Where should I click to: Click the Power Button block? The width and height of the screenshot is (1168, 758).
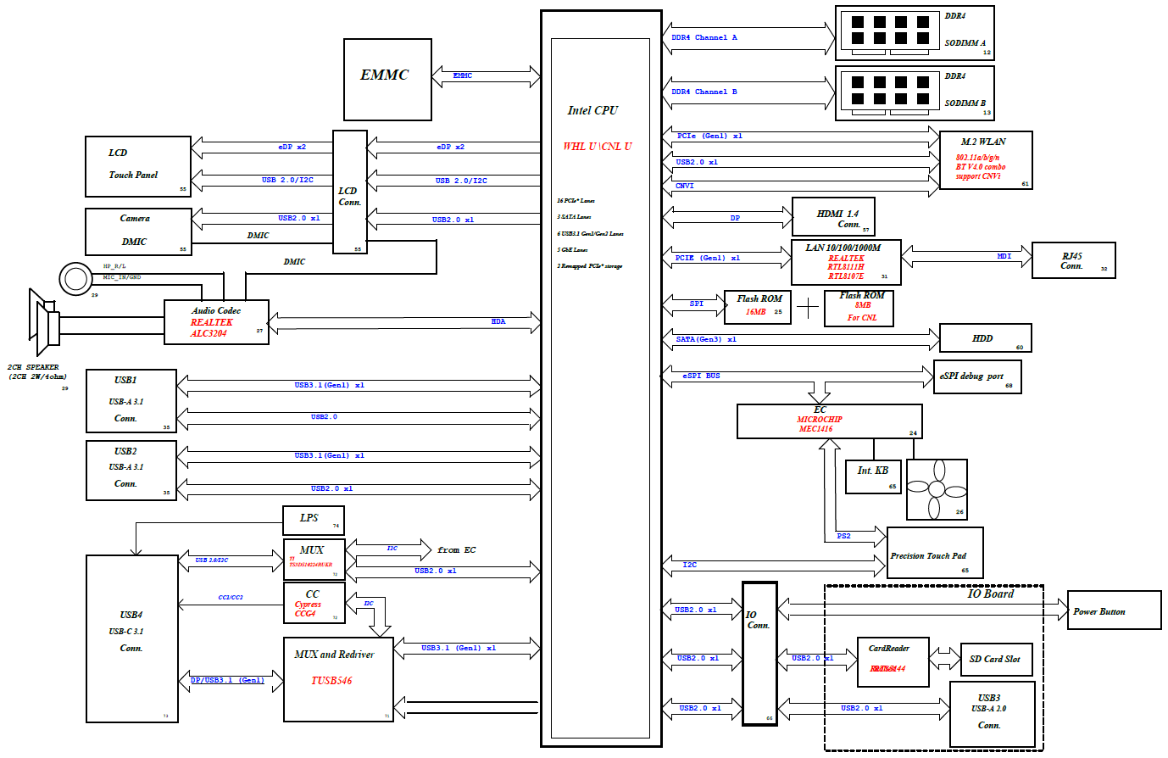click(1113, 610)
